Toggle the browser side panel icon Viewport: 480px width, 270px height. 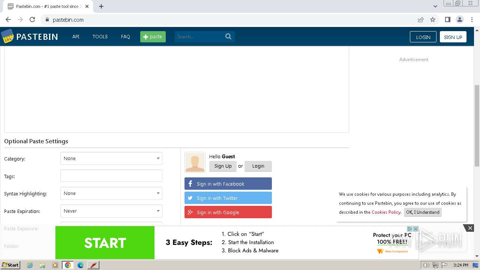click(x=447, y=19)
